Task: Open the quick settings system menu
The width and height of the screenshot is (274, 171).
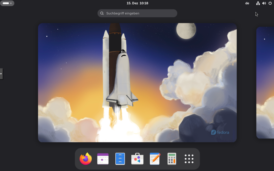Action: click(x=264, y=3)
